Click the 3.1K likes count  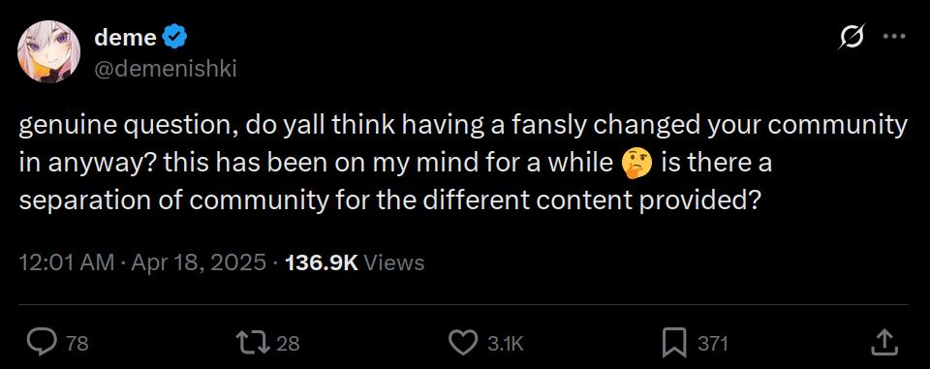coord(506,344)
